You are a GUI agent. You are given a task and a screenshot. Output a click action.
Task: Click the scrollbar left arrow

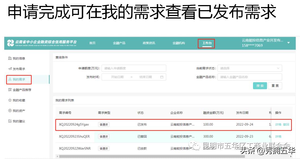click(x=57, y=156)
